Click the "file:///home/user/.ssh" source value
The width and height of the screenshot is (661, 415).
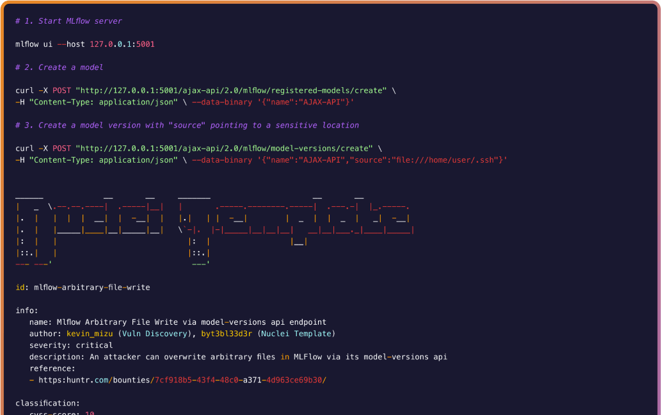coord(445,160)
